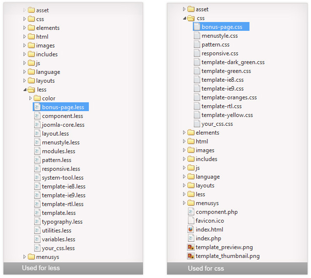
Task: Select the js folder in the css panel
Action: pos(193,168)
